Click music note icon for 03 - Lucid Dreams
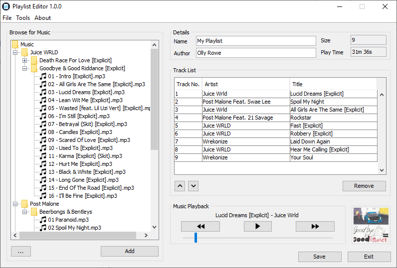397x268 pixels. pyautogui.click(x=43, y=92)
